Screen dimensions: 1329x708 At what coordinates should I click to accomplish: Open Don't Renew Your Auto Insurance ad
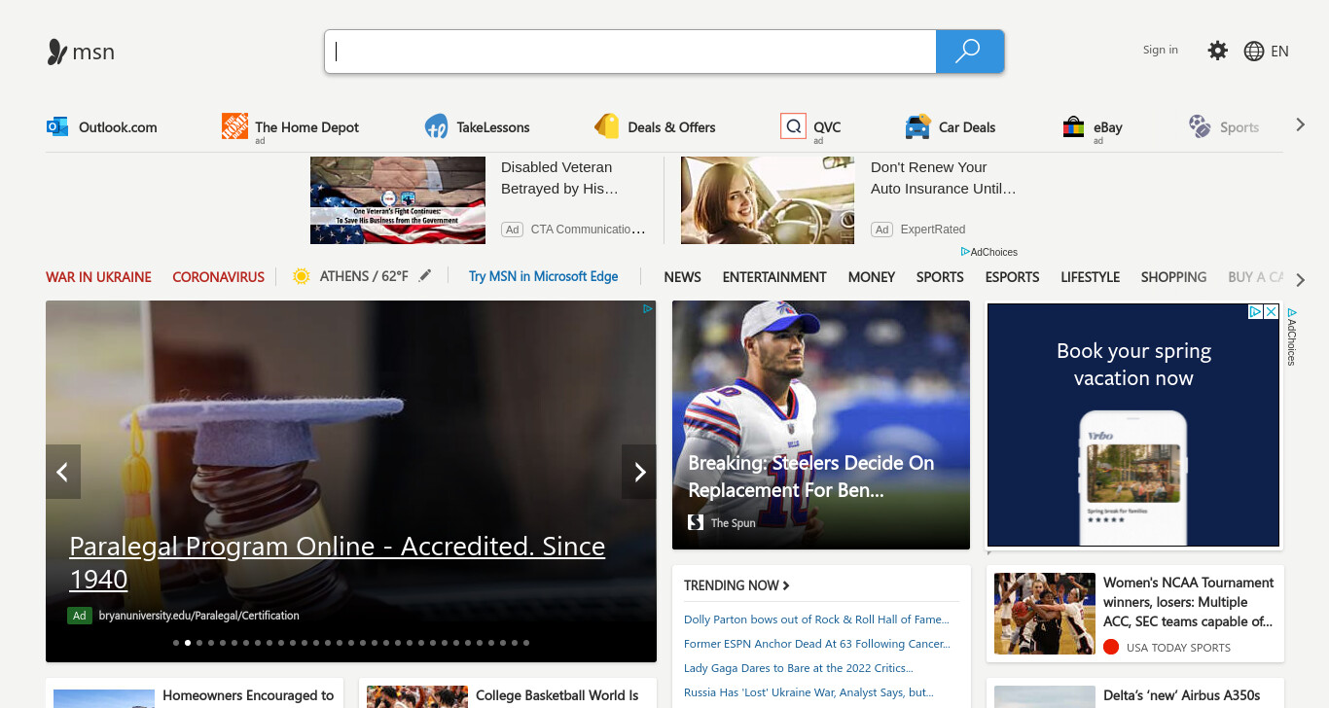(x=943, y=178)
